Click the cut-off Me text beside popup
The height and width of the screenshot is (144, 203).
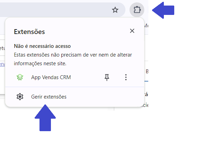(x=146, y=26)
